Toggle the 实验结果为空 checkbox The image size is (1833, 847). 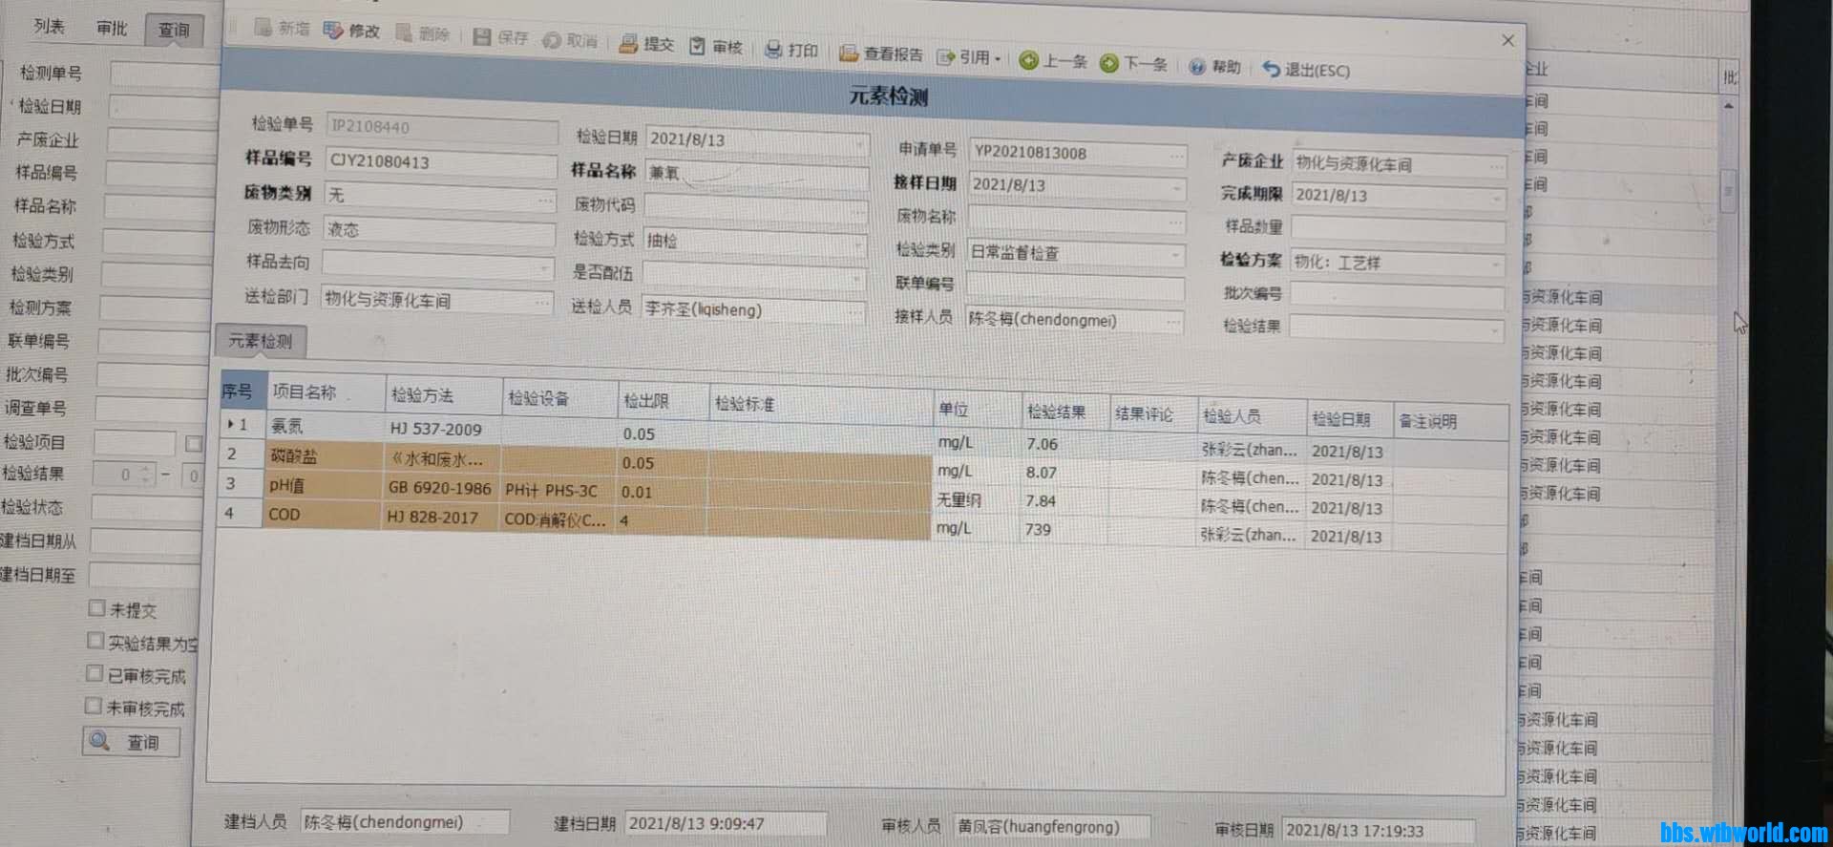tap(95, 641)
